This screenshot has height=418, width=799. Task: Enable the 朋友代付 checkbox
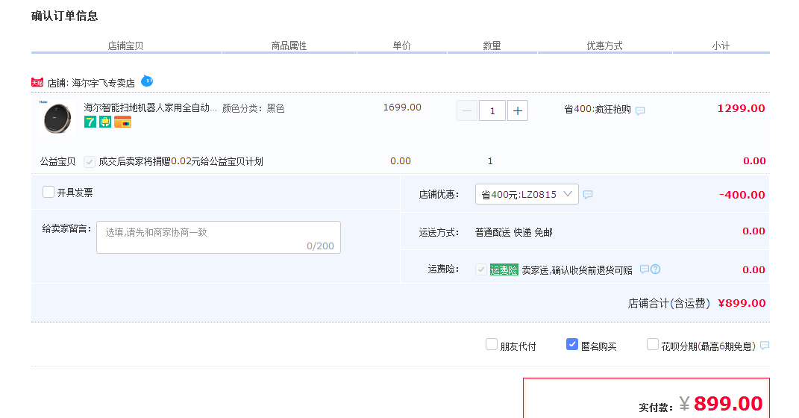pos(491,344)
